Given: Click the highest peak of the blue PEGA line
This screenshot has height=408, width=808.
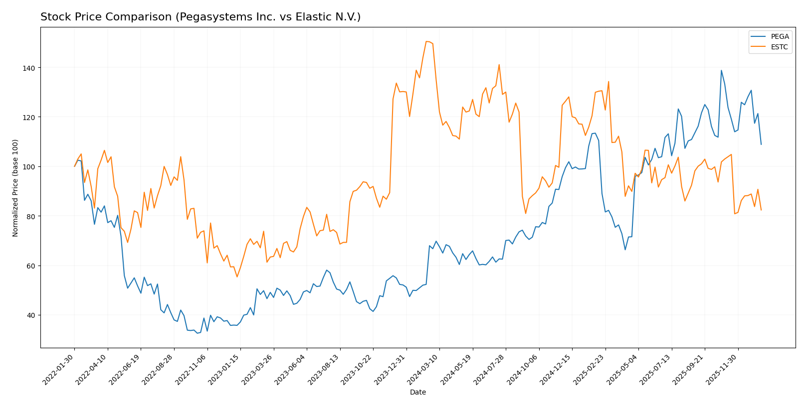Looking at the screenshot, I should tap(721, 70).
